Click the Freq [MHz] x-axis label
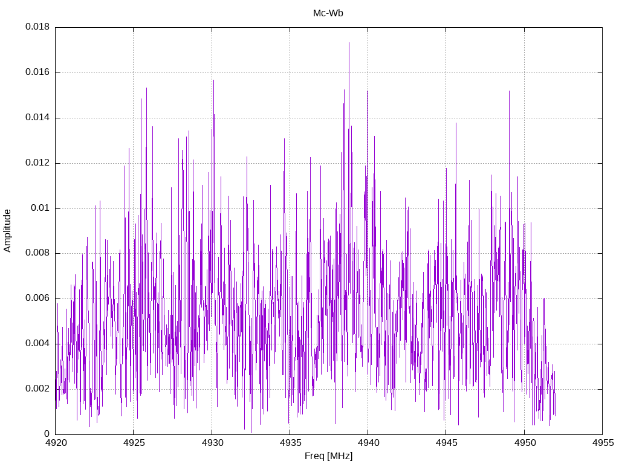 point(328,456)
